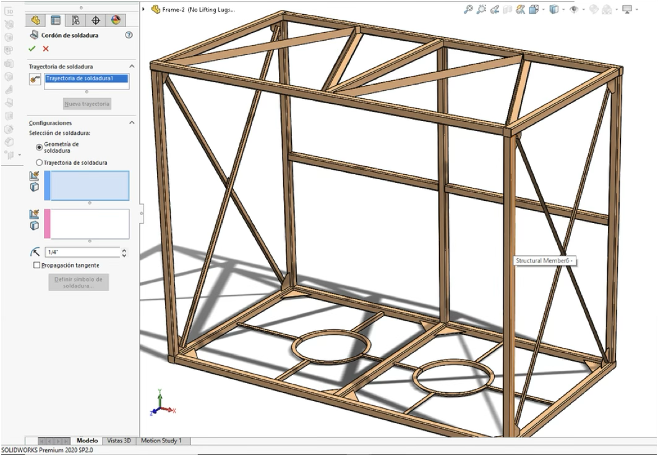The height and width of the screenshot is (456, 658).
Task: Select the Zoom to Area tool
Action: click(x=481, y=9)
